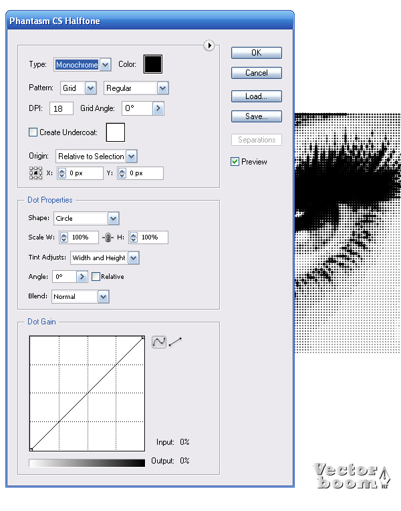Open the Tint Adjusts dropdown
Viewport: 401px width, 511px height.
[x=105, y=258]
